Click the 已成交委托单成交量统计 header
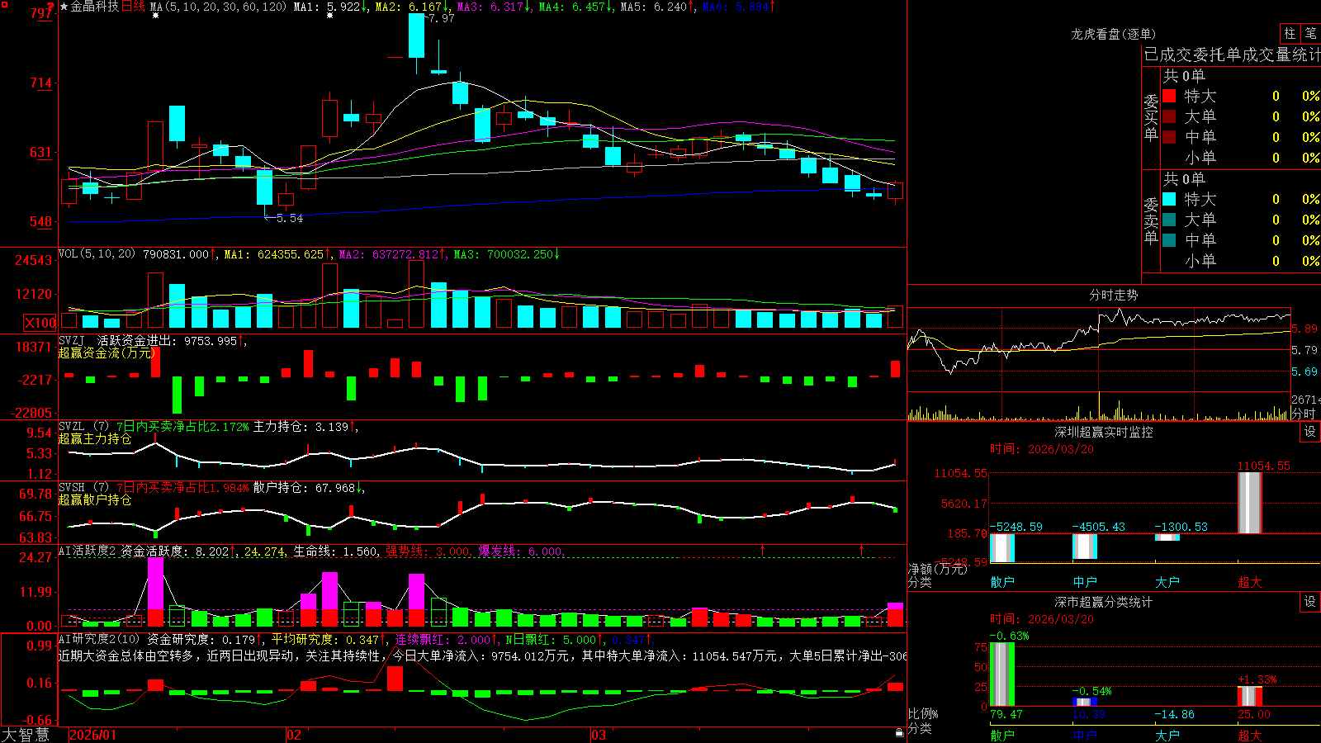 (1232, 54)
